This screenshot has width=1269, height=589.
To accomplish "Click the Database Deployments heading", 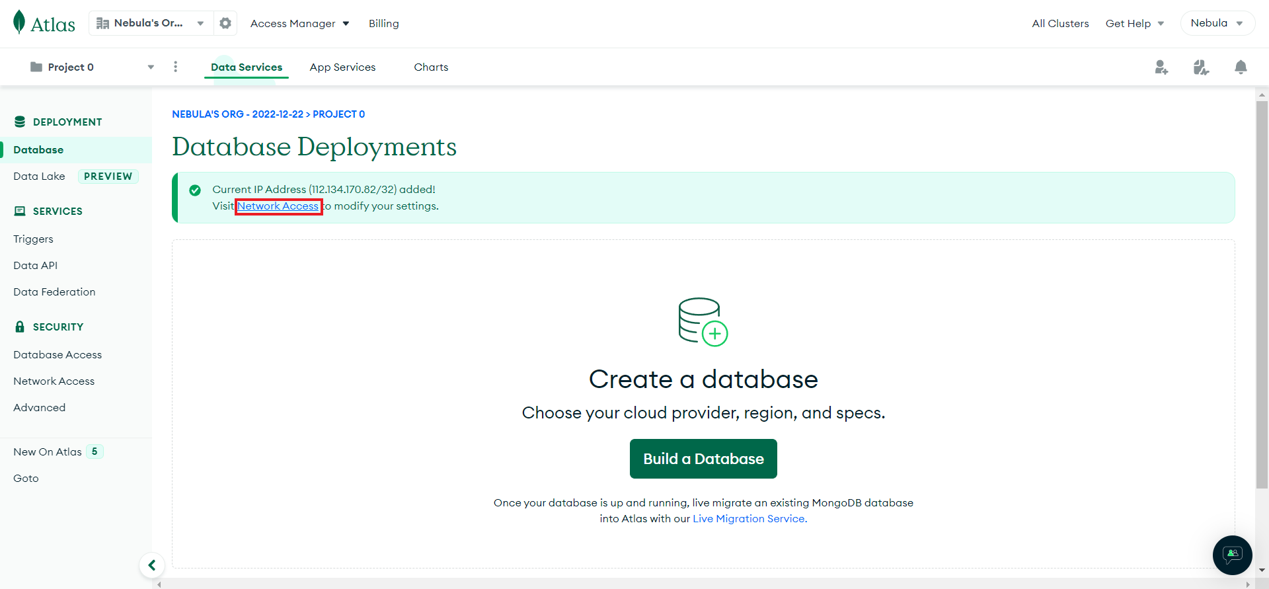I will [314, 147].
